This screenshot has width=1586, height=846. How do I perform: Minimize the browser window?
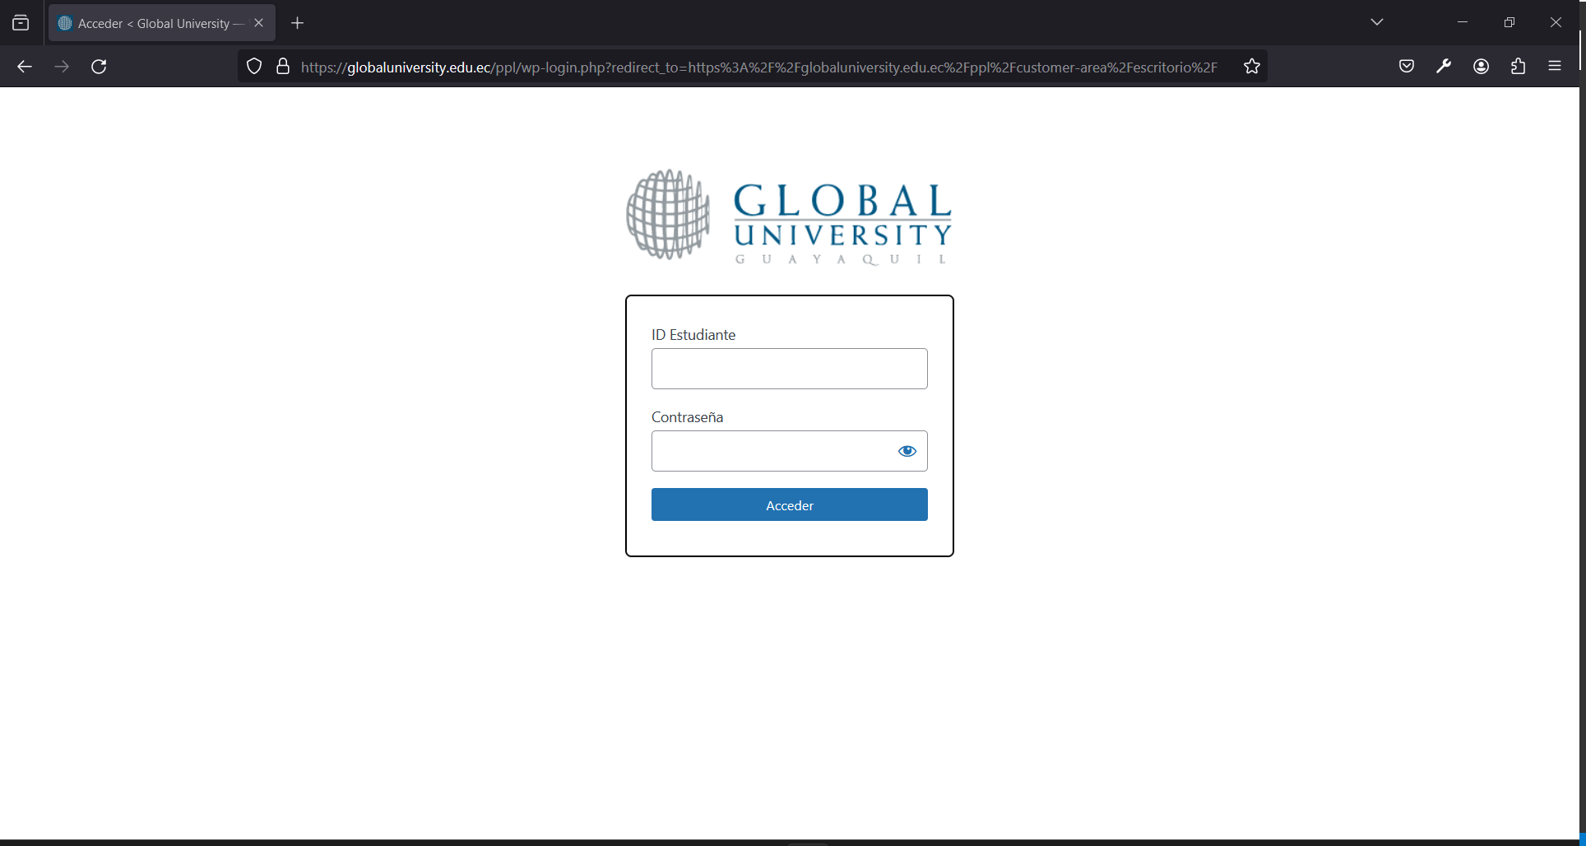point(1463,22)
